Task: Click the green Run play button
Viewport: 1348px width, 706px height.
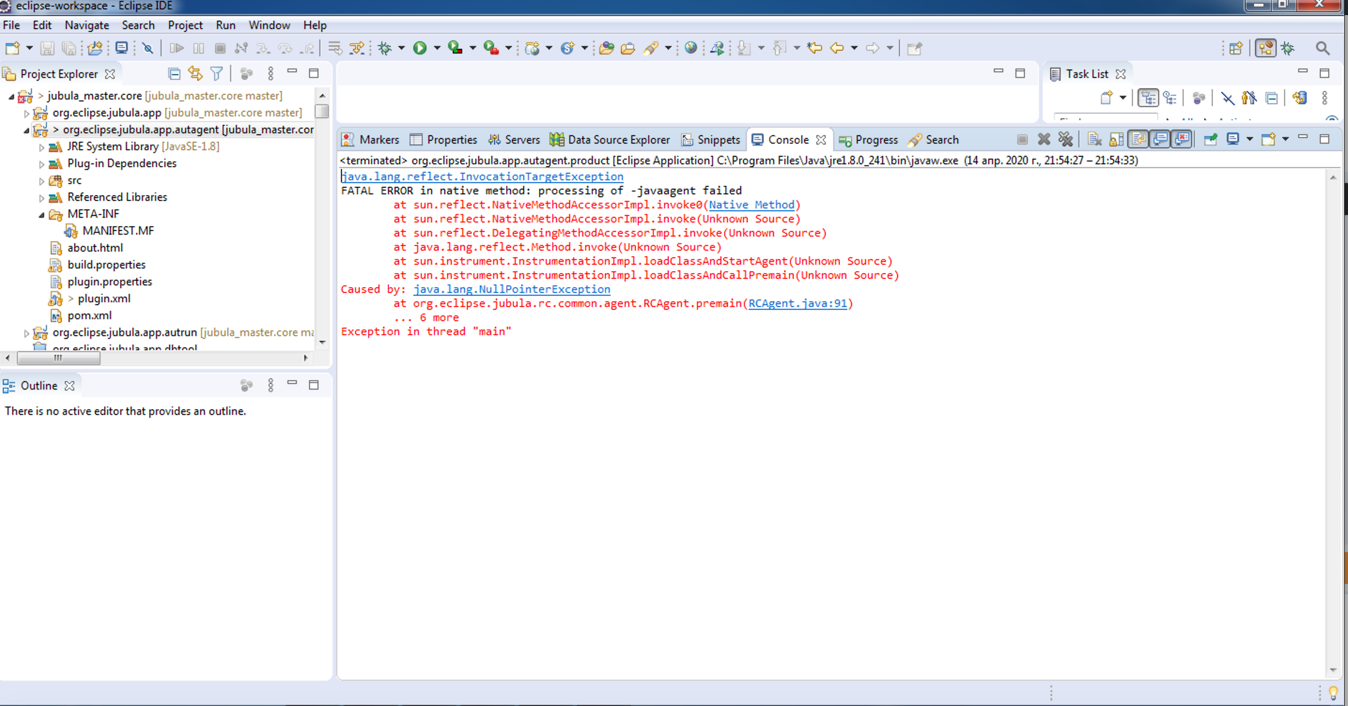Action: [x=420, y=48]
